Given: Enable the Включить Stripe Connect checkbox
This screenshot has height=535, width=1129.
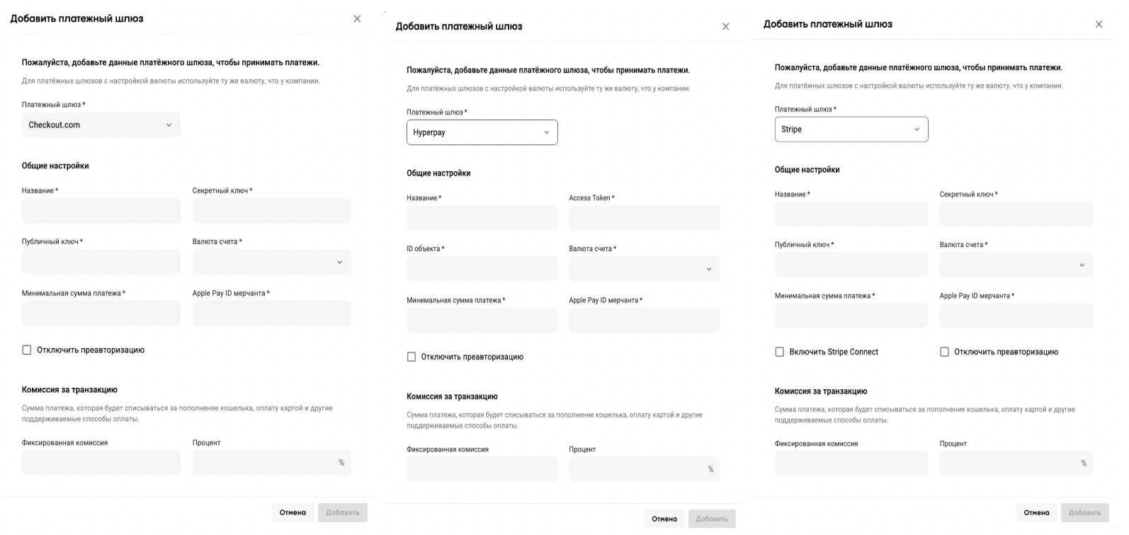Looking at the screenshot, I should [x=780, y=352].
